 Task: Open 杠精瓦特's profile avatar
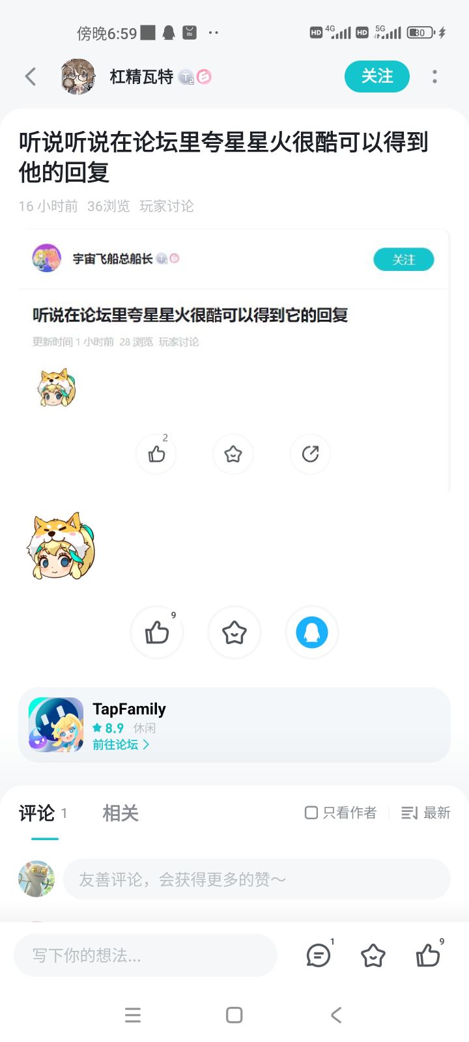(x=78, y=76)
